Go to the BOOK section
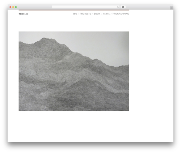Screen dimensions: 181x153 pyautogui.click(x=97, y=14)
